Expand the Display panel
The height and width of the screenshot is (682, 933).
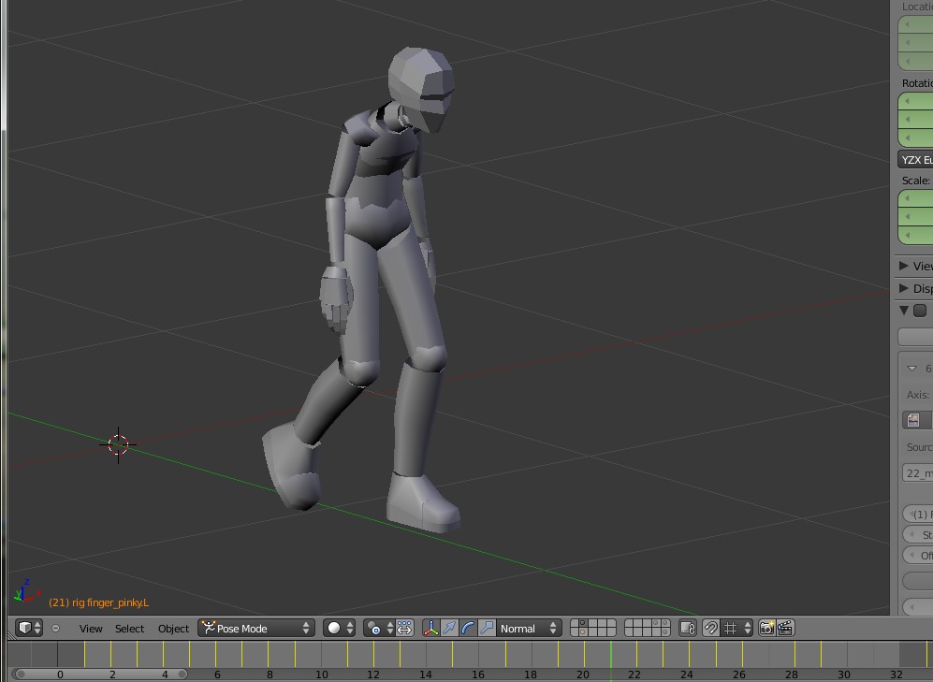click(x=914, y=288)
